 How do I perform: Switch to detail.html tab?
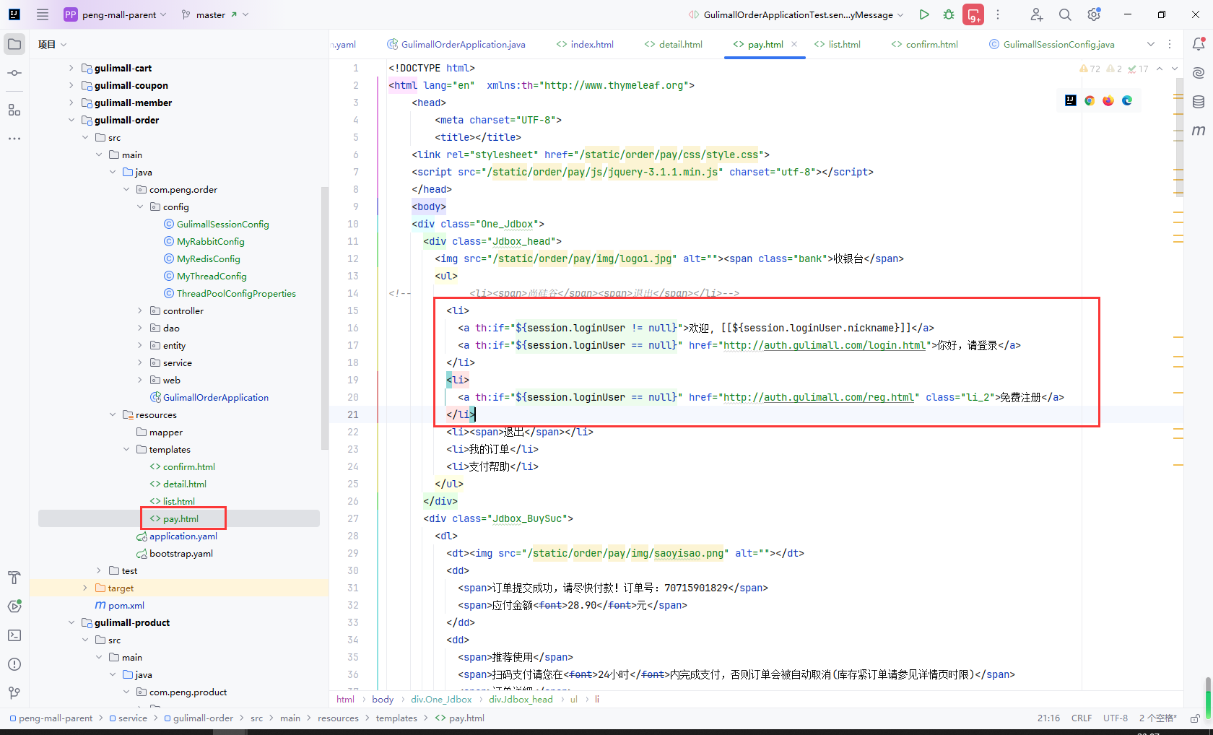(x=673, y=44)
